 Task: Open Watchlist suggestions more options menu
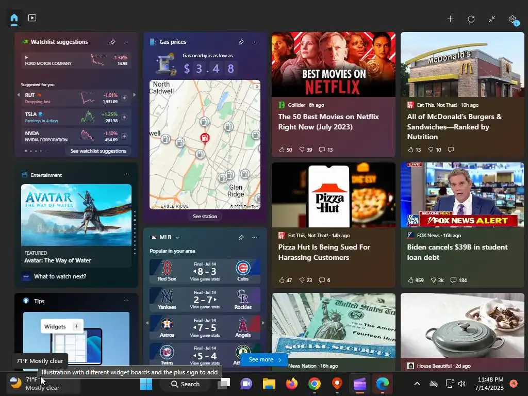coord(126,42)
